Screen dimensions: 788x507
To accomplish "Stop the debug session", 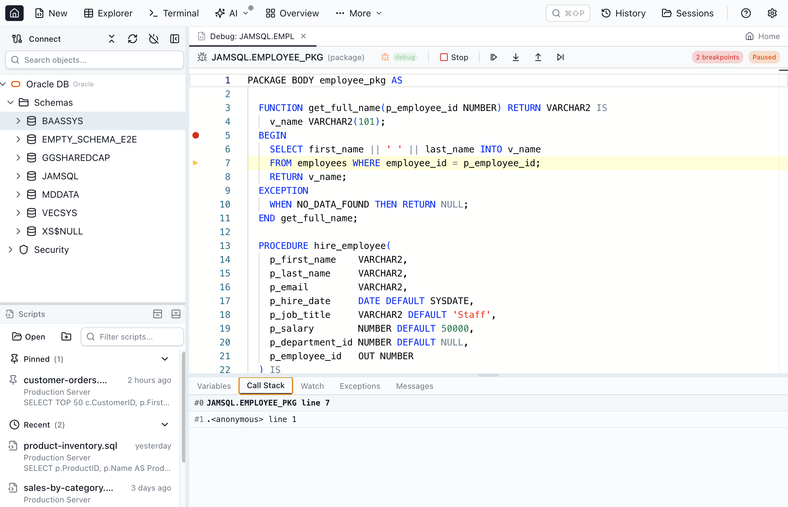I will click(454, 57).
